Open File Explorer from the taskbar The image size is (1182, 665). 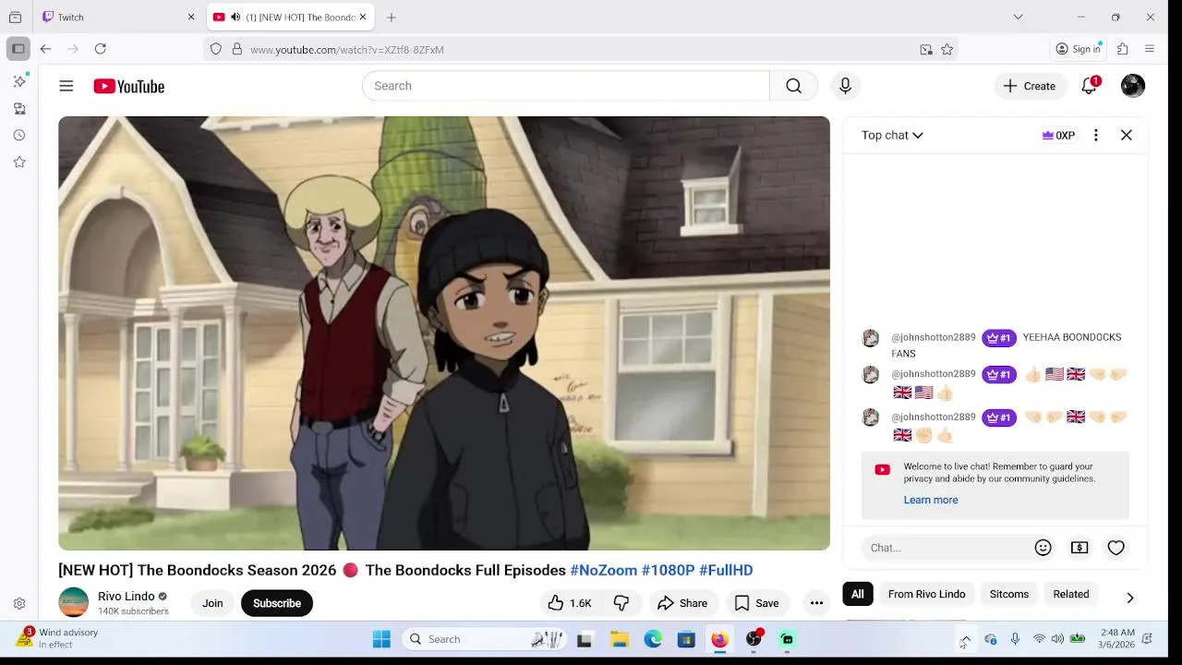620,639
